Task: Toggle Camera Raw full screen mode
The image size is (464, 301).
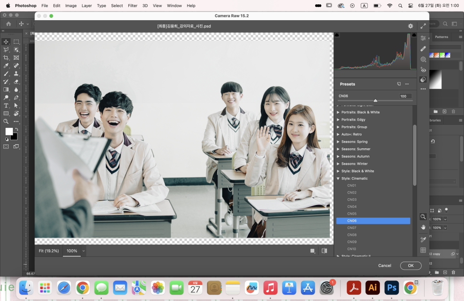Action: 423,26
